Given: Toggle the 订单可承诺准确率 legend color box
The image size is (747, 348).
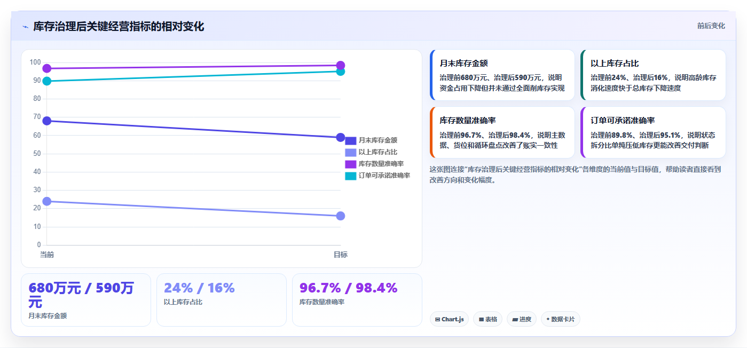Looking at the screenshot, I should point(351,176).
